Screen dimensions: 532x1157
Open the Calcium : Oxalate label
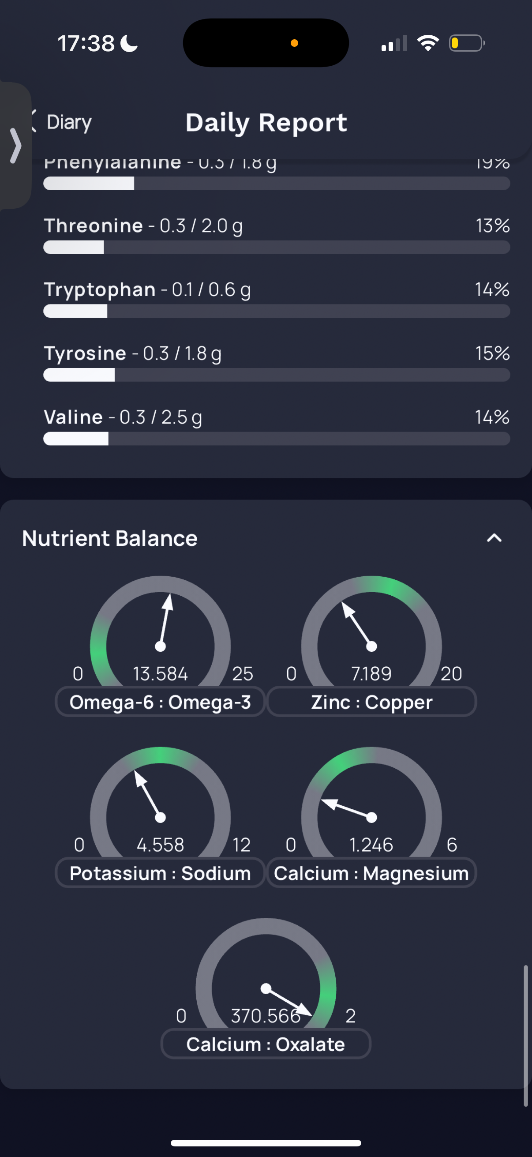click(x=266, y=1044)
